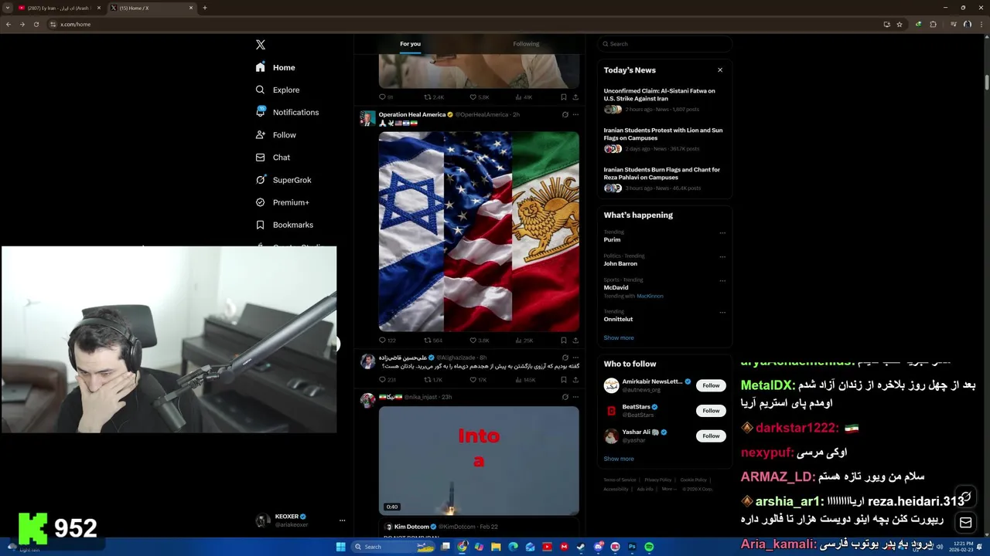The height and width of the screenshot is (556, 990).
Task: Open Notifications in the X sidebar
Action: [x=287, y=113]
